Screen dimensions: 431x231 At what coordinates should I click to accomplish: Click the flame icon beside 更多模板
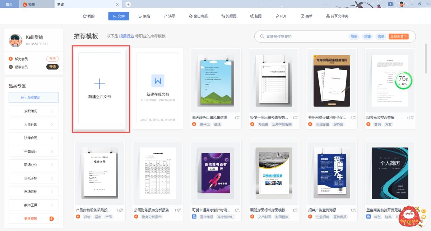tap(51, 218)
